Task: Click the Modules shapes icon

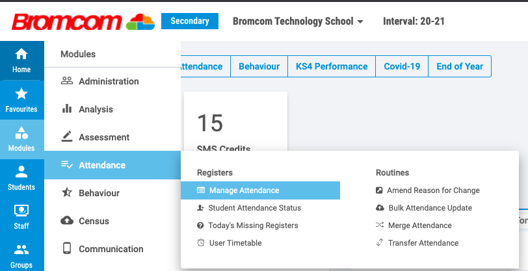Action: click(x=21, y=133)
